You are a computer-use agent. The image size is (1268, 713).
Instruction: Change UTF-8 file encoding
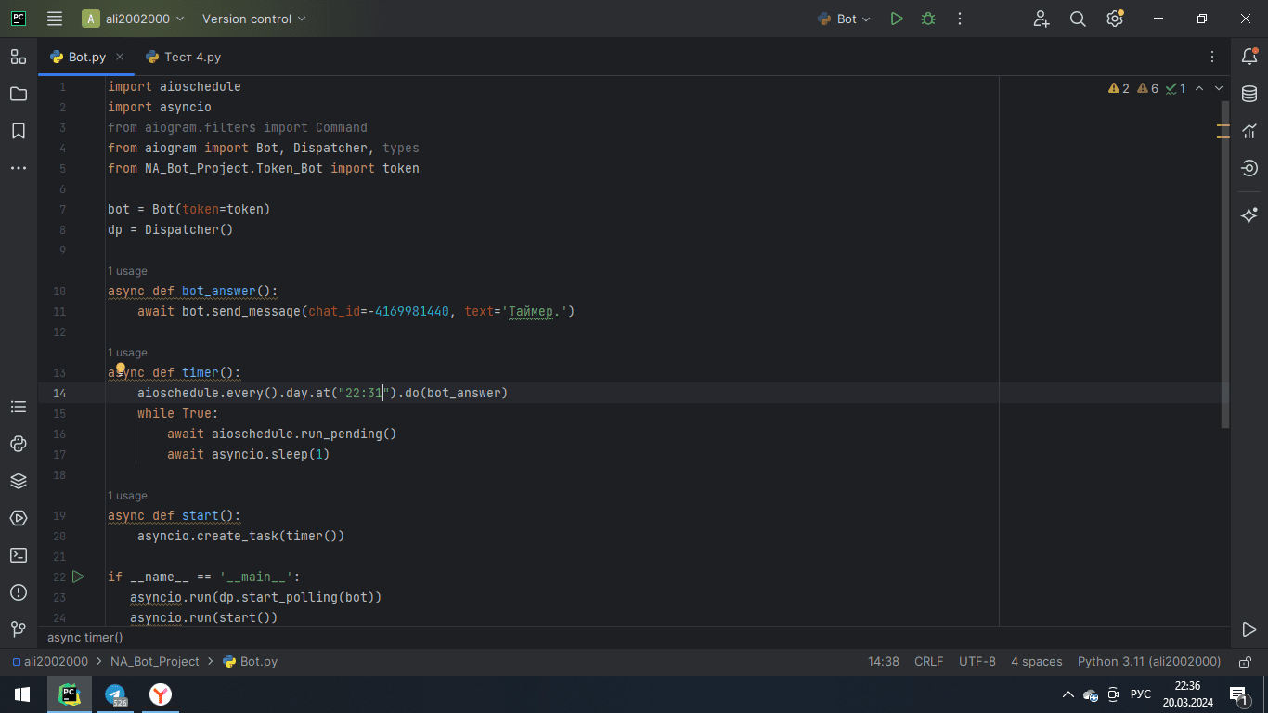(977, 662)
